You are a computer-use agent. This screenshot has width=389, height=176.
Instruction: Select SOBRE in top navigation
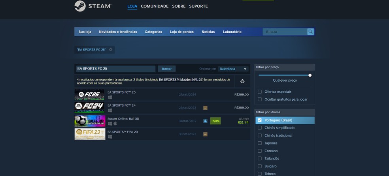179,6
